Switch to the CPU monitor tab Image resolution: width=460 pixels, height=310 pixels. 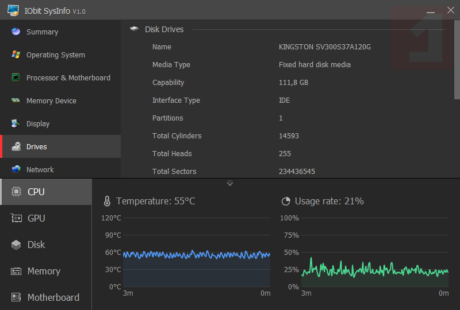46,192
